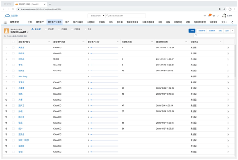This screenshot has height=160, width=238.
Task: Select the 已转换 radio filter
Action: click(72, 29)
